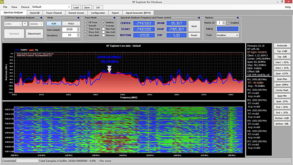Collapse the Frequency and Power control panel arrow
This screenshot has height=165, width=293.
tap(199, 18)
